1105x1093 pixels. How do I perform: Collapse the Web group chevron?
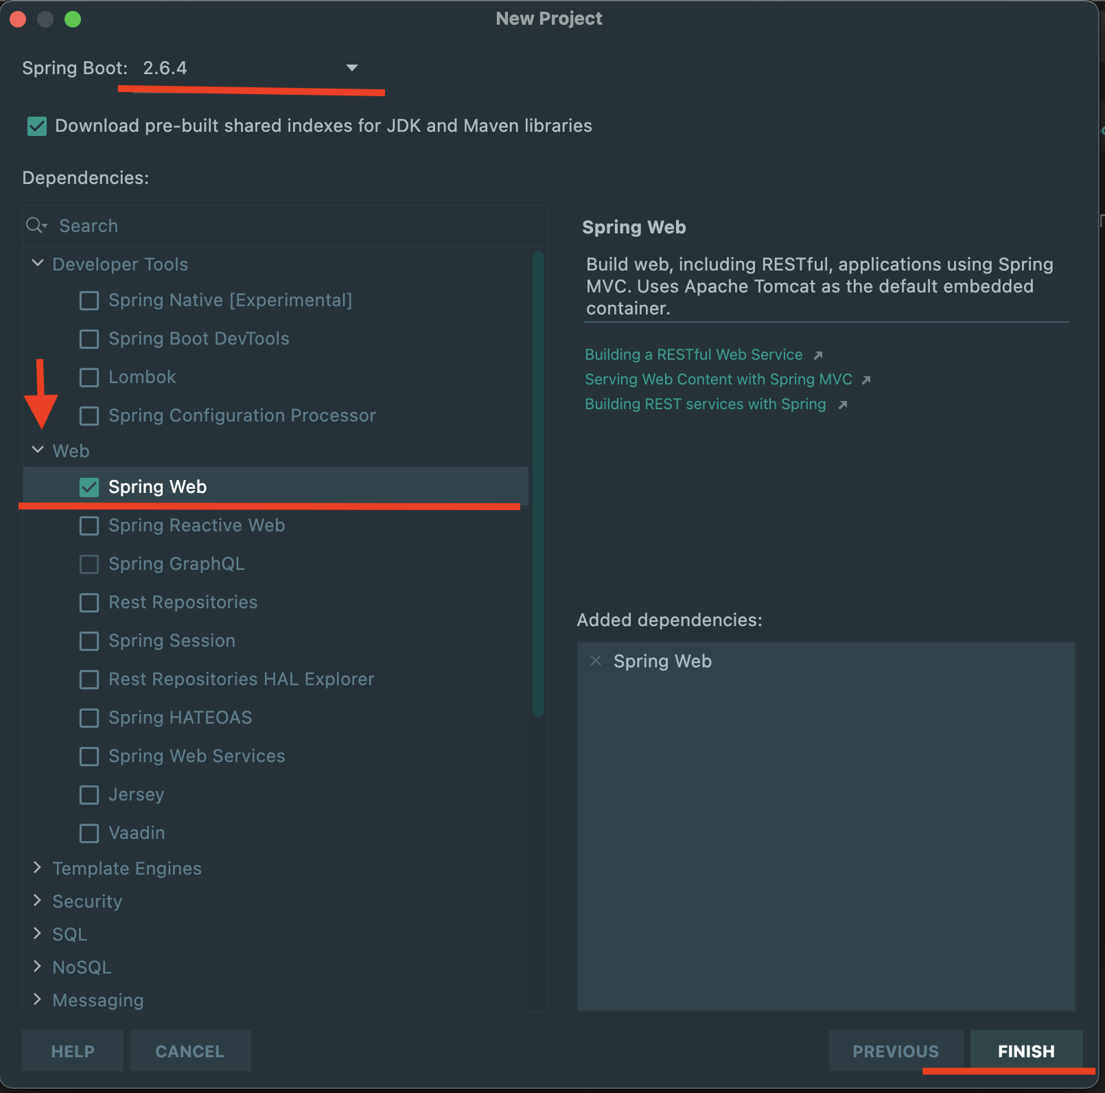click(x=38, y=450)
